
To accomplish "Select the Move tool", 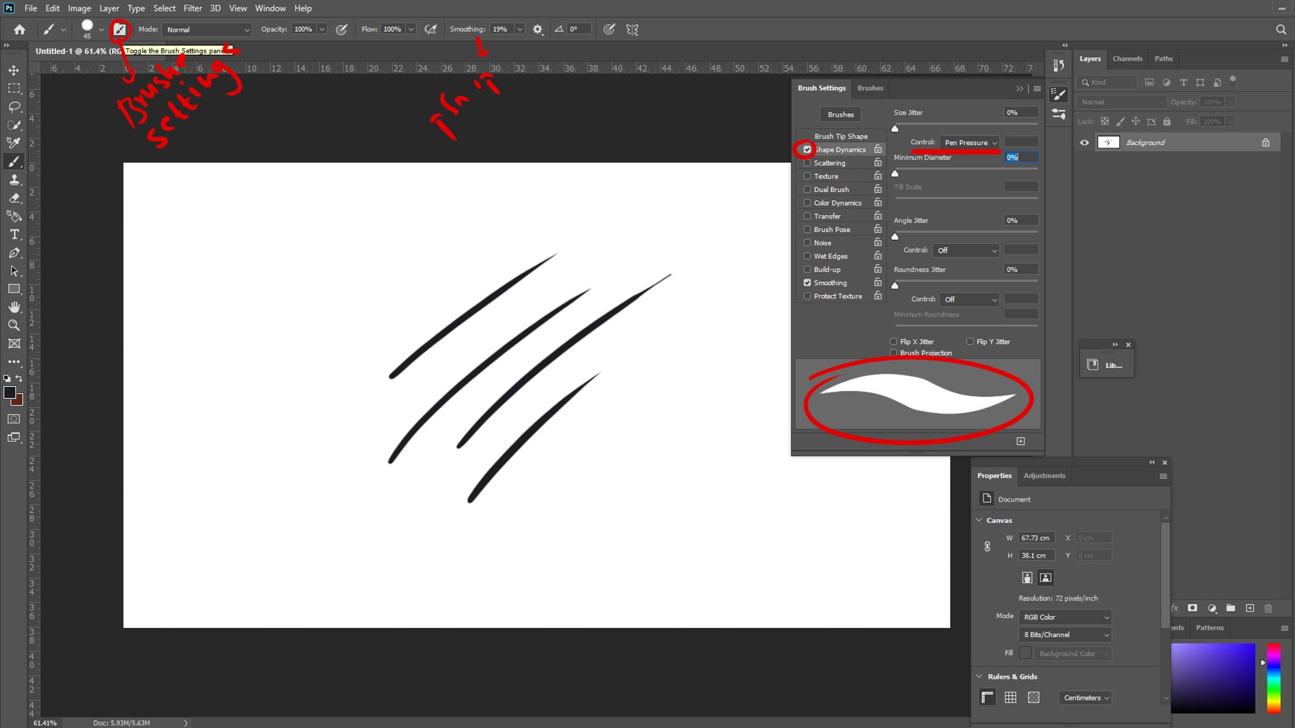I will coord(13,70).
